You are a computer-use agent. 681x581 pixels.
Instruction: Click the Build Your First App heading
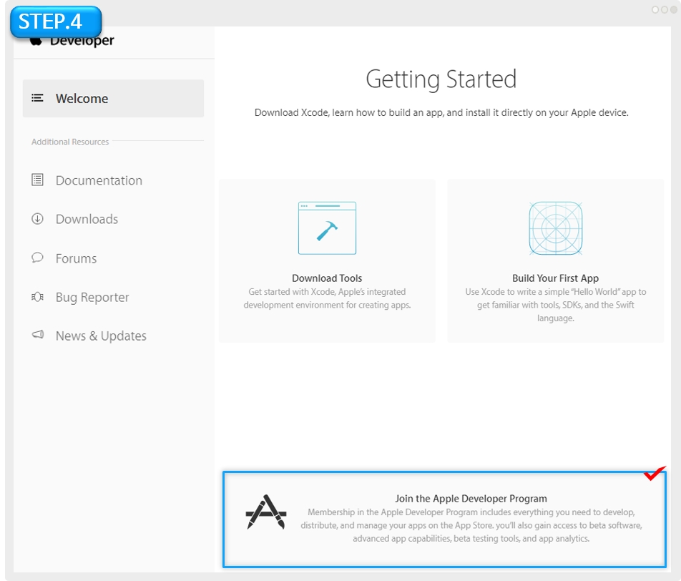(x=555, y=278)
